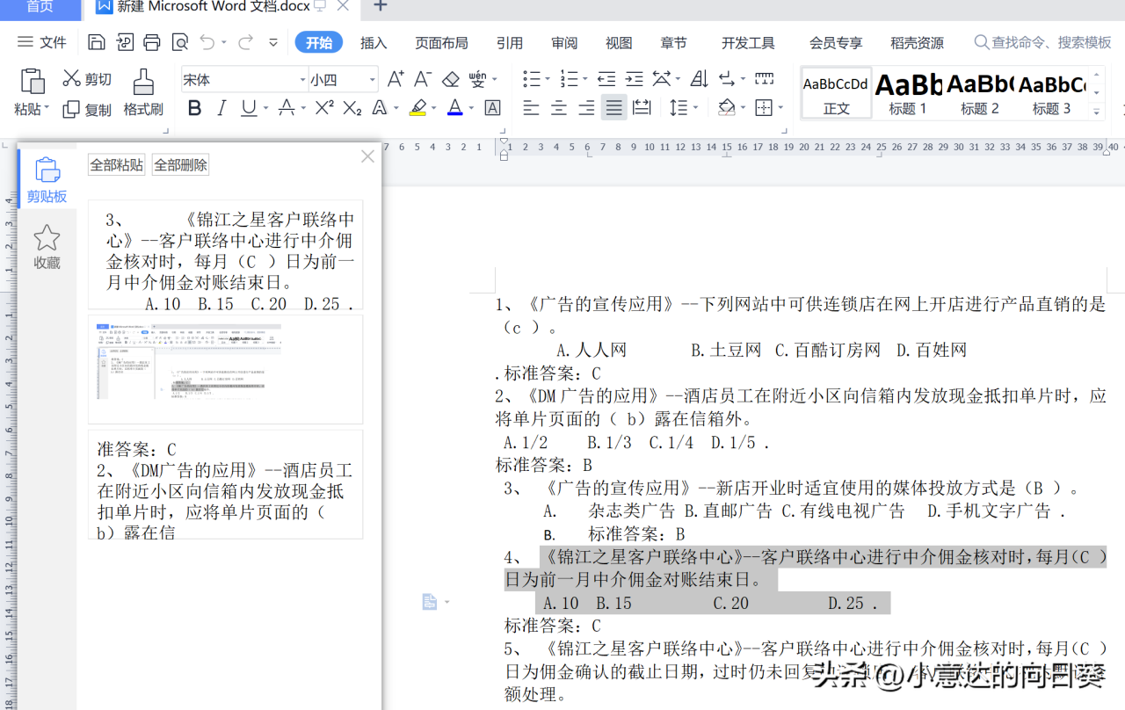This screenshot has width=1125, height=710.
Task: Click the paste options icon beside document
Action: click(x=430, y=602)
